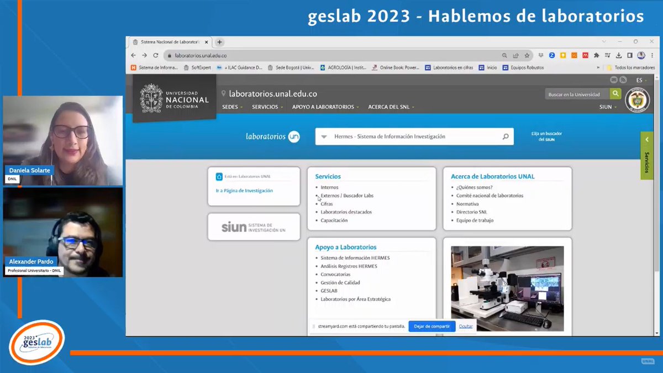
Task: Open the Gestión de Calidad link
Action: [340, 283]
